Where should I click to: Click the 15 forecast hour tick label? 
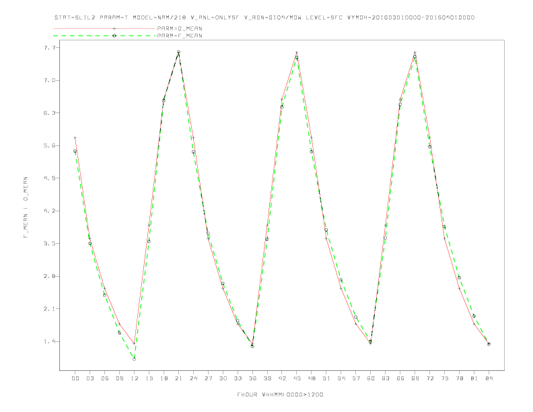[149, 378]
